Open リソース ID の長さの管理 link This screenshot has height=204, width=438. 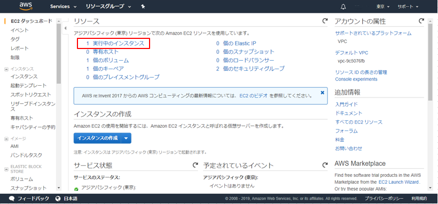[x=361, y=72]
